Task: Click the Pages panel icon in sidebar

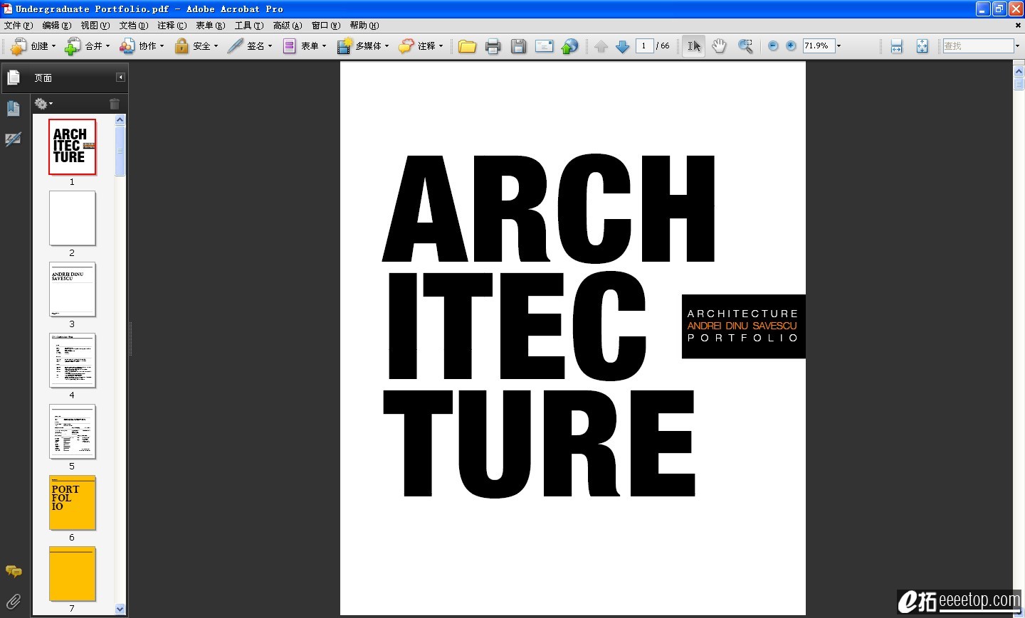Action: [14, 77]
